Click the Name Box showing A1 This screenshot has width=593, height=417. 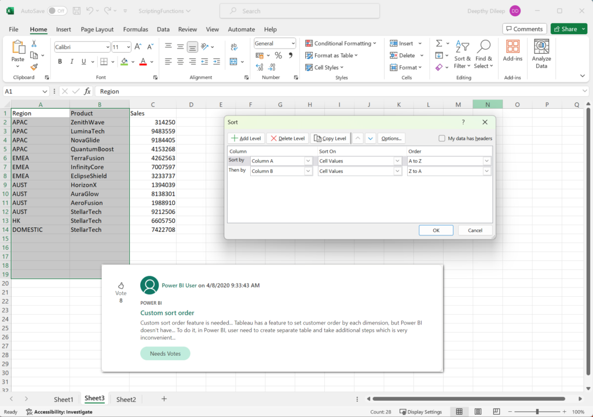[x=23, y=91]
